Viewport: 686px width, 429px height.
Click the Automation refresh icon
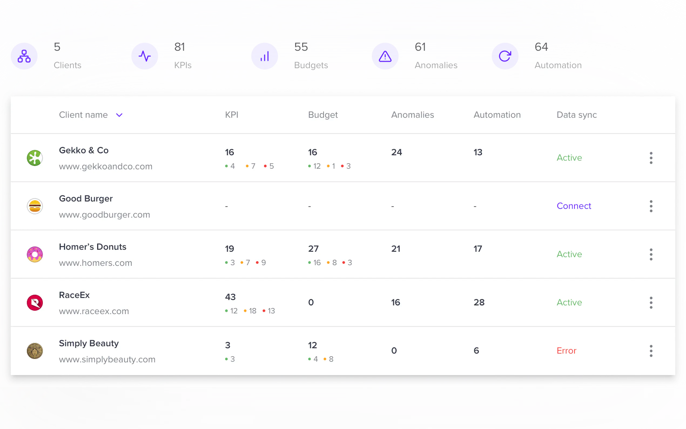pos(505,56)
